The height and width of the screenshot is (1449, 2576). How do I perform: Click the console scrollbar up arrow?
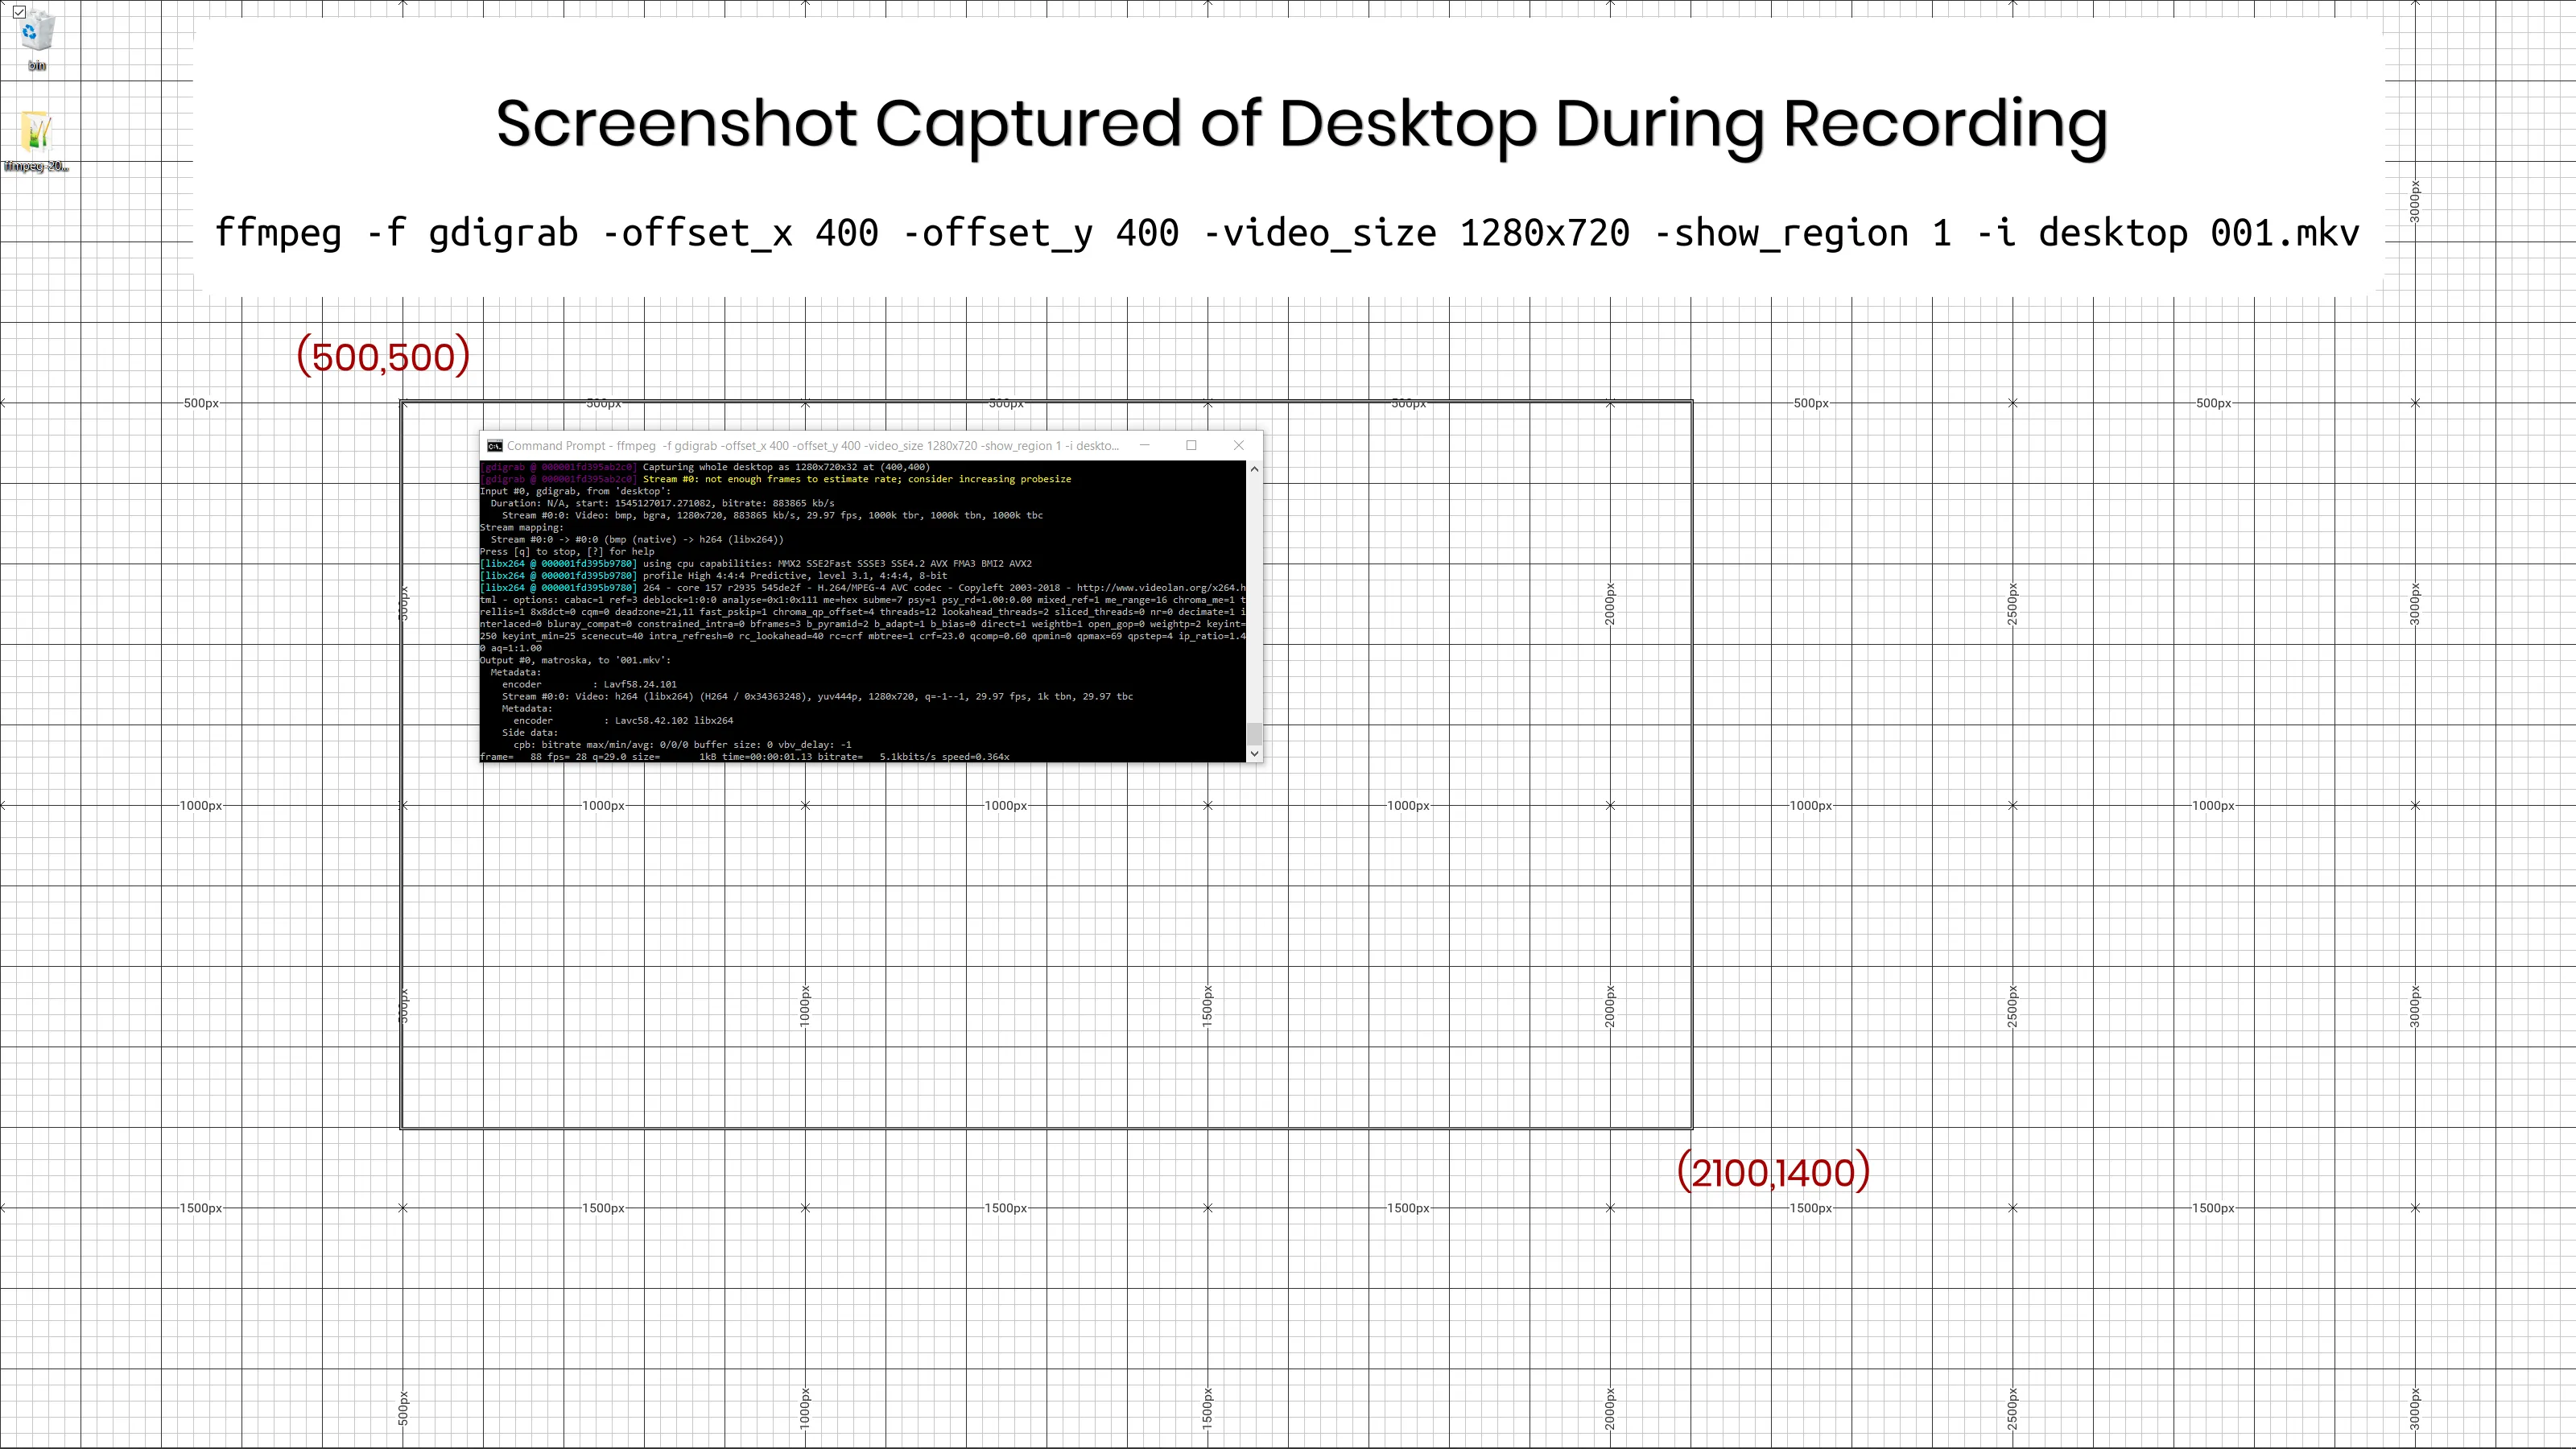1254,469
